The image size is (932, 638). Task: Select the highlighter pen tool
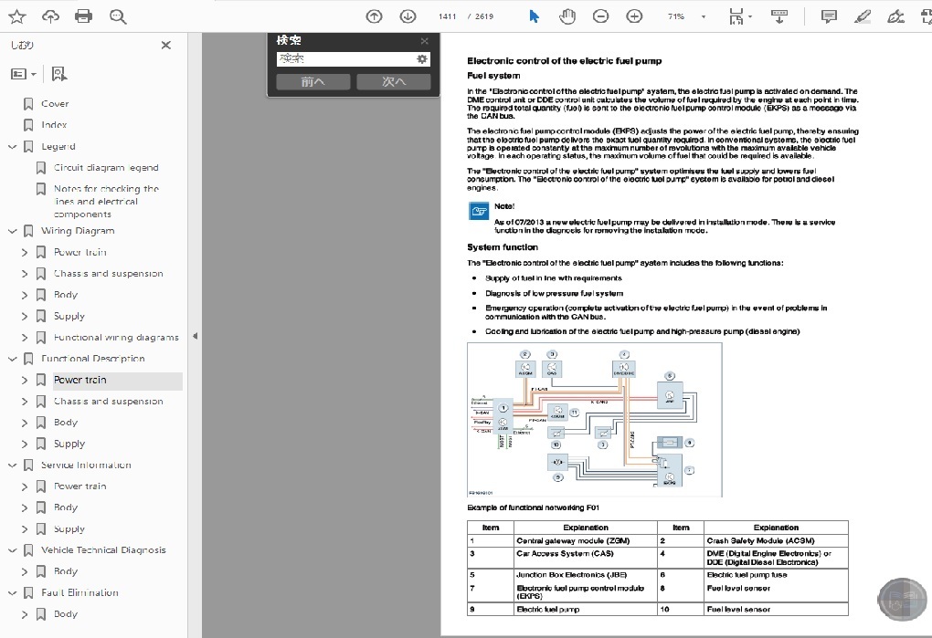[862, 16]
